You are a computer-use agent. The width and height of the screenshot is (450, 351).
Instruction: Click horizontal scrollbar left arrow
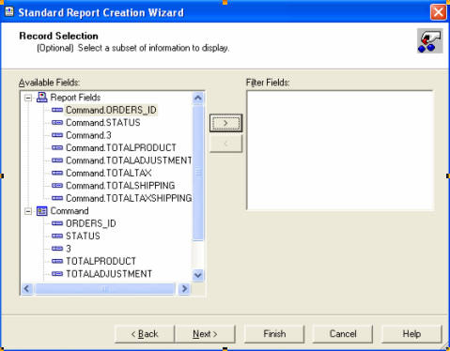pyautogui.click(x=27, y=288)
